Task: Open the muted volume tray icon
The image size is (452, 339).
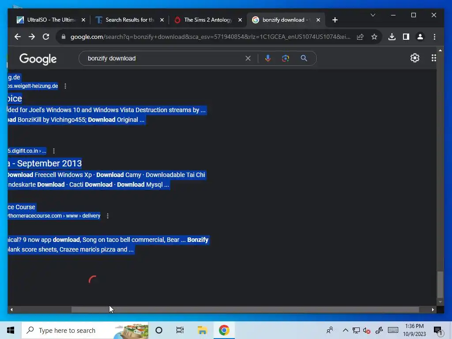Action: (x=367, y=330)
